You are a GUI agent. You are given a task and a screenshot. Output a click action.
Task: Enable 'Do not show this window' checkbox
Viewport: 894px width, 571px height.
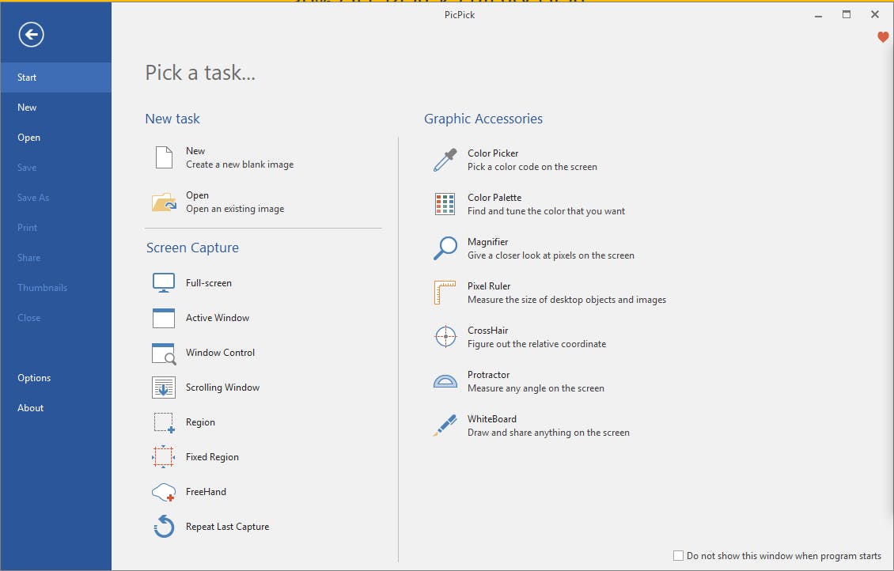pyautogui.click(x=678, y=556)
